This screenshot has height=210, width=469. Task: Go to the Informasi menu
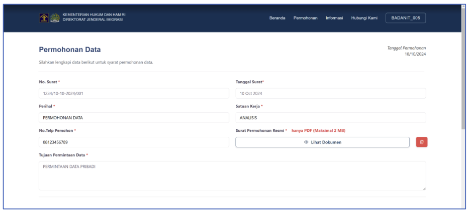pos(334,18)
